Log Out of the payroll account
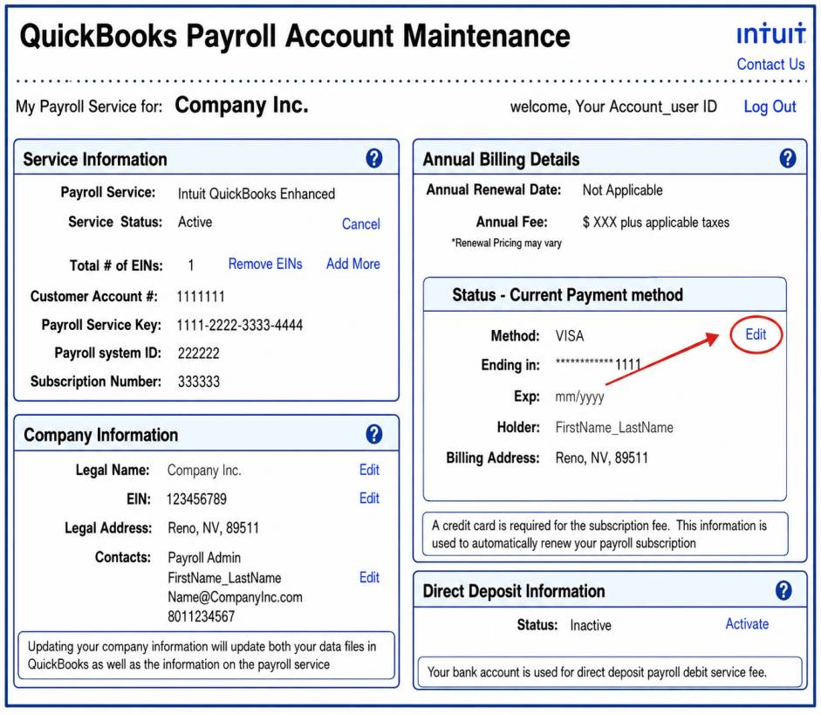 click(770, 107)
